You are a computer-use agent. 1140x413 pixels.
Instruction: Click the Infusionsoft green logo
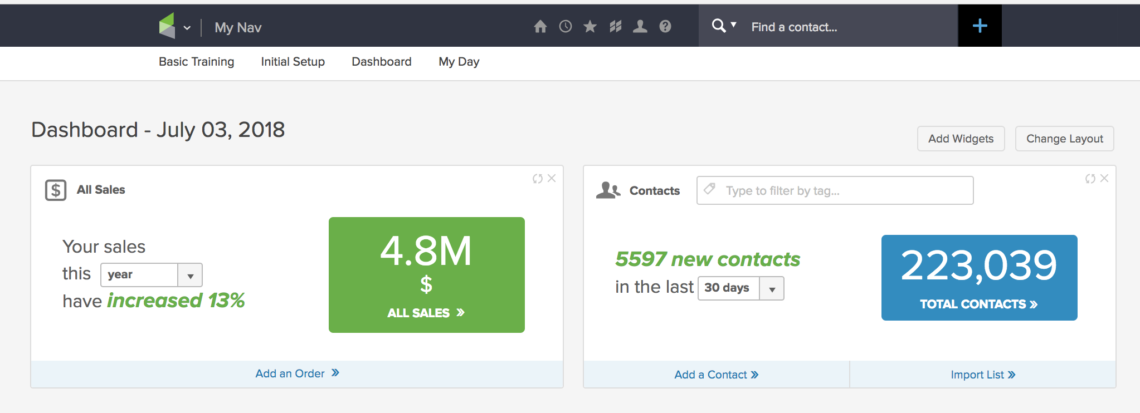pos(167,26)
